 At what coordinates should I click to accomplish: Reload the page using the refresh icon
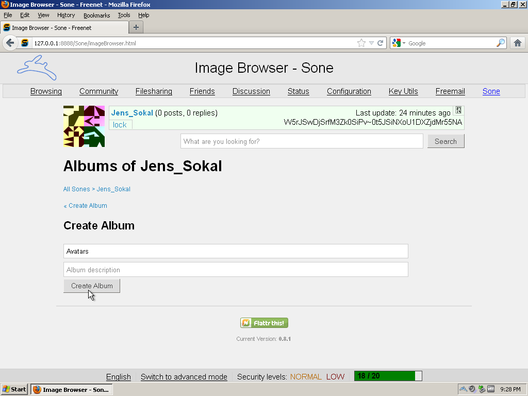point(380,43)
